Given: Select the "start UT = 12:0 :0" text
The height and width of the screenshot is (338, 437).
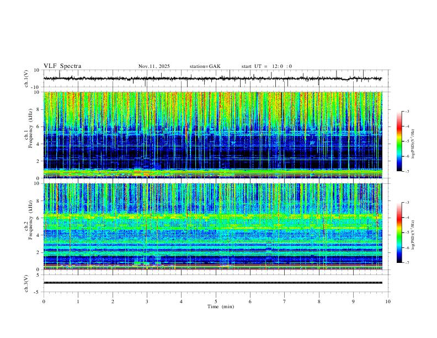Looking at the screenshot, I should pos(267,66).
